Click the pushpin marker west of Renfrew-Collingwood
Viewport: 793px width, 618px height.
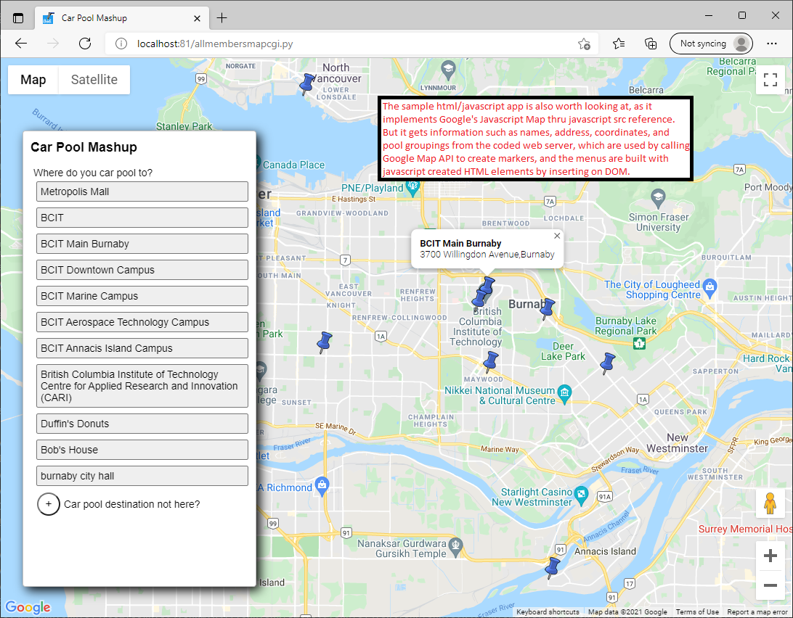click(x=324, y=342)
